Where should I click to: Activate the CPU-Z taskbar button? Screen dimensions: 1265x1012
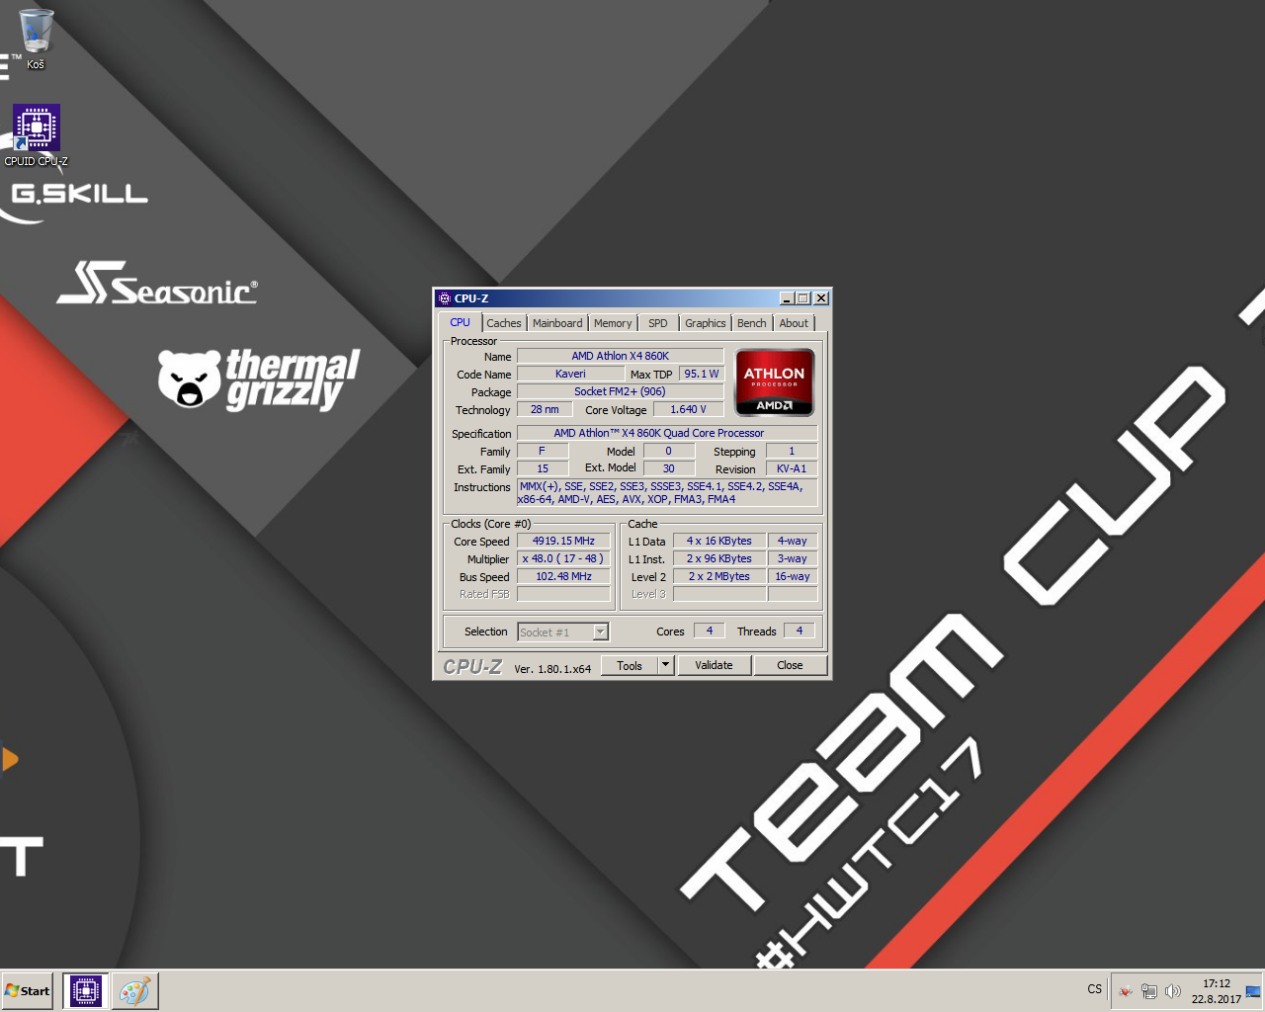[85, 991]
